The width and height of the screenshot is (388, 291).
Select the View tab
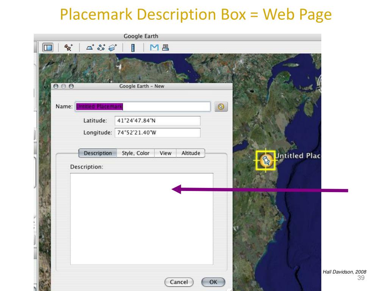pyautogui.click(x=165, y=153)
